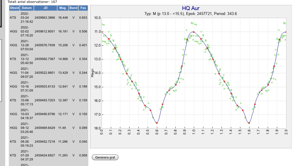The image size is (296, 166).
Task: Click the Band column header
Action: (73, 8)
